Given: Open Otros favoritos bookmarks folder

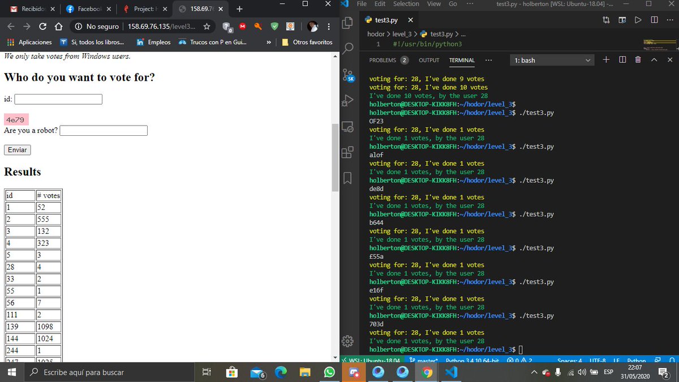Looking at the screenshot, I should [x=307, y=42].
